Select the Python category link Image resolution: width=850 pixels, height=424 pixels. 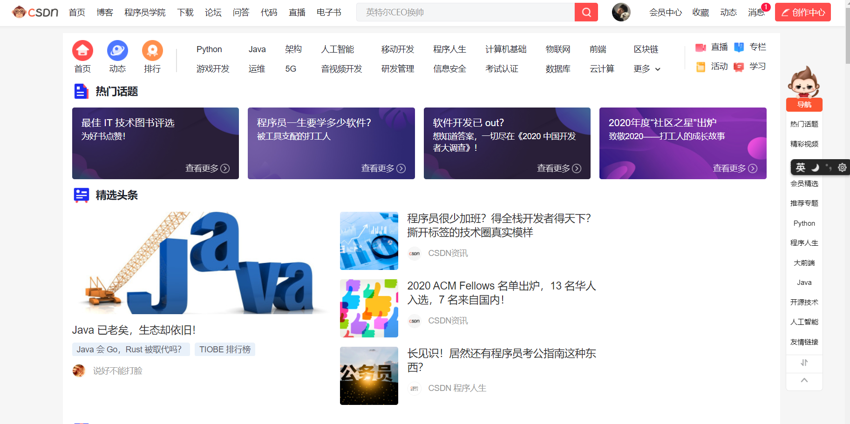point(209,49)
